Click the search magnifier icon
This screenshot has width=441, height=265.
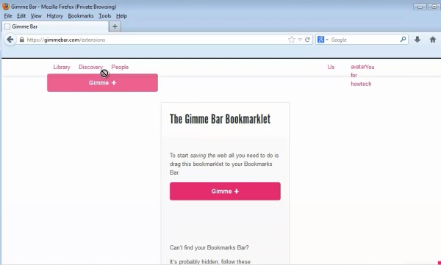pyautogui.click(x=403, y=40)
